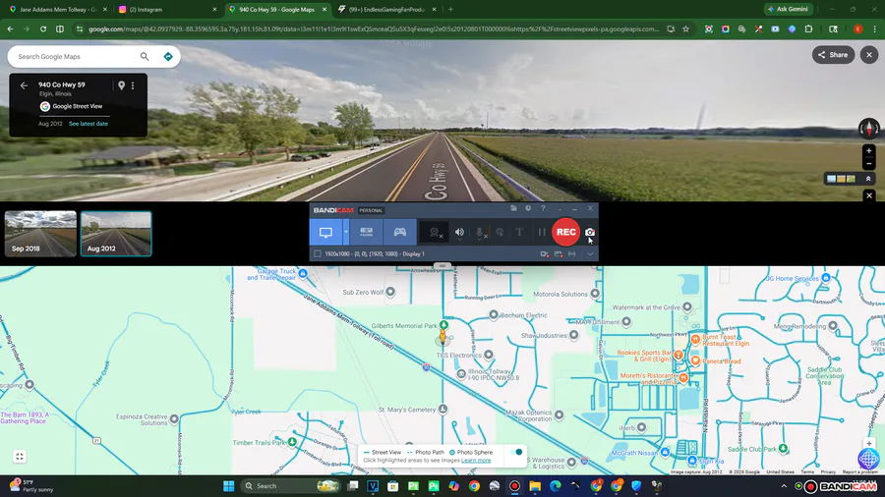Close the time-travel thumbnail strip
Screen dimensions: 885x497
point(869,195)
